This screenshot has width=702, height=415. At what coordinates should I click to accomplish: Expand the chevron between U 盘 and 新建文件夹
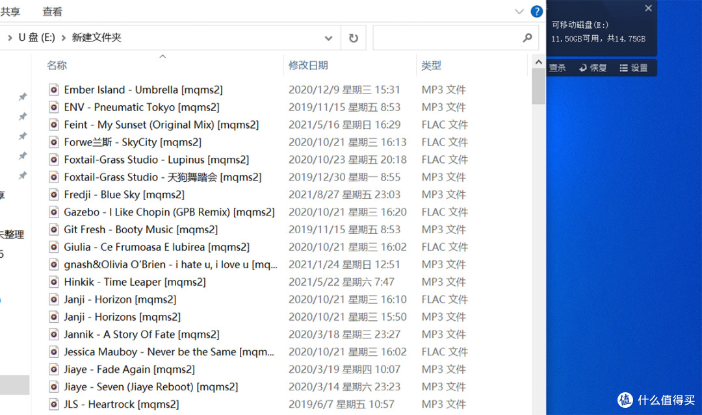(63, 38)
